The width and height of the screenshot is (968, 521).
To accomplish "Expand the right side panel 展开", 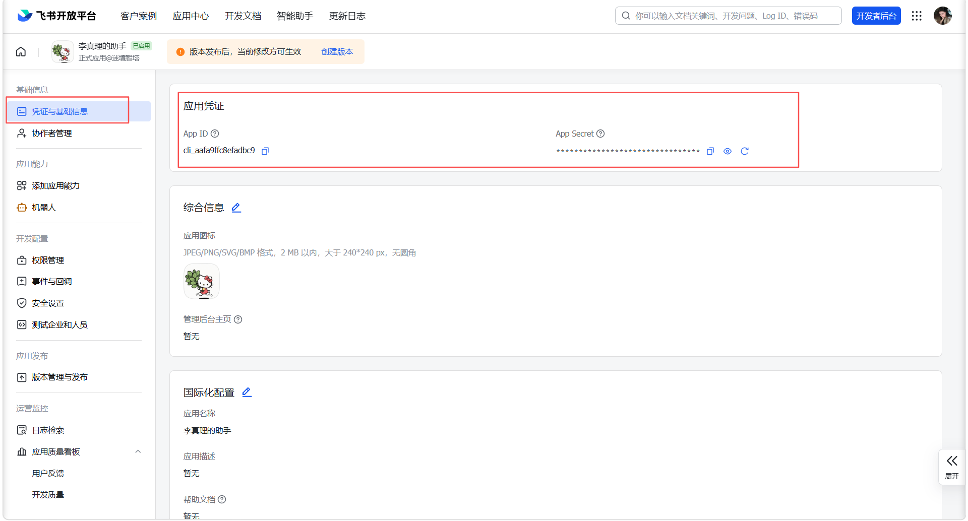I will [952, 467].
